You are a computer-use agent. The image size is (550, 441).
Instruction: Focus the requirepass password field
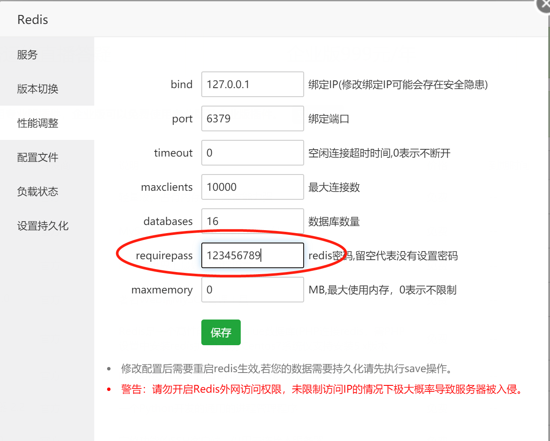tap(253, 255)
